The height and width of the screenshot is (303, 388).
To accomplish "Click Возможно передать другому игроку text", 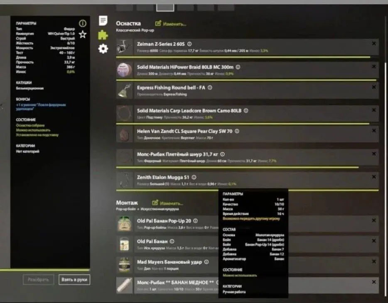I will coord(251,219).
